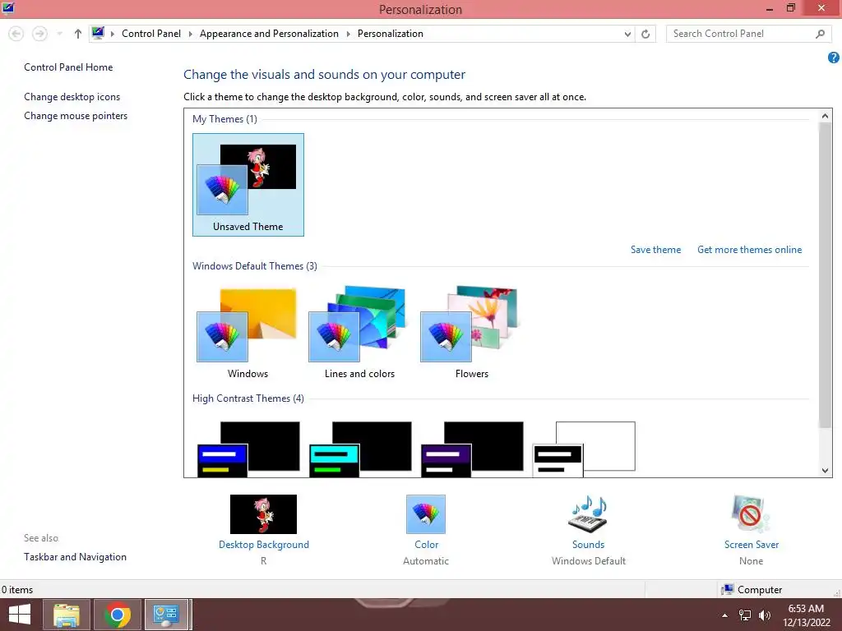Click the Personalization breadcrumb
This screenshot has height=631, width=842.
click(x=391, y=34)
